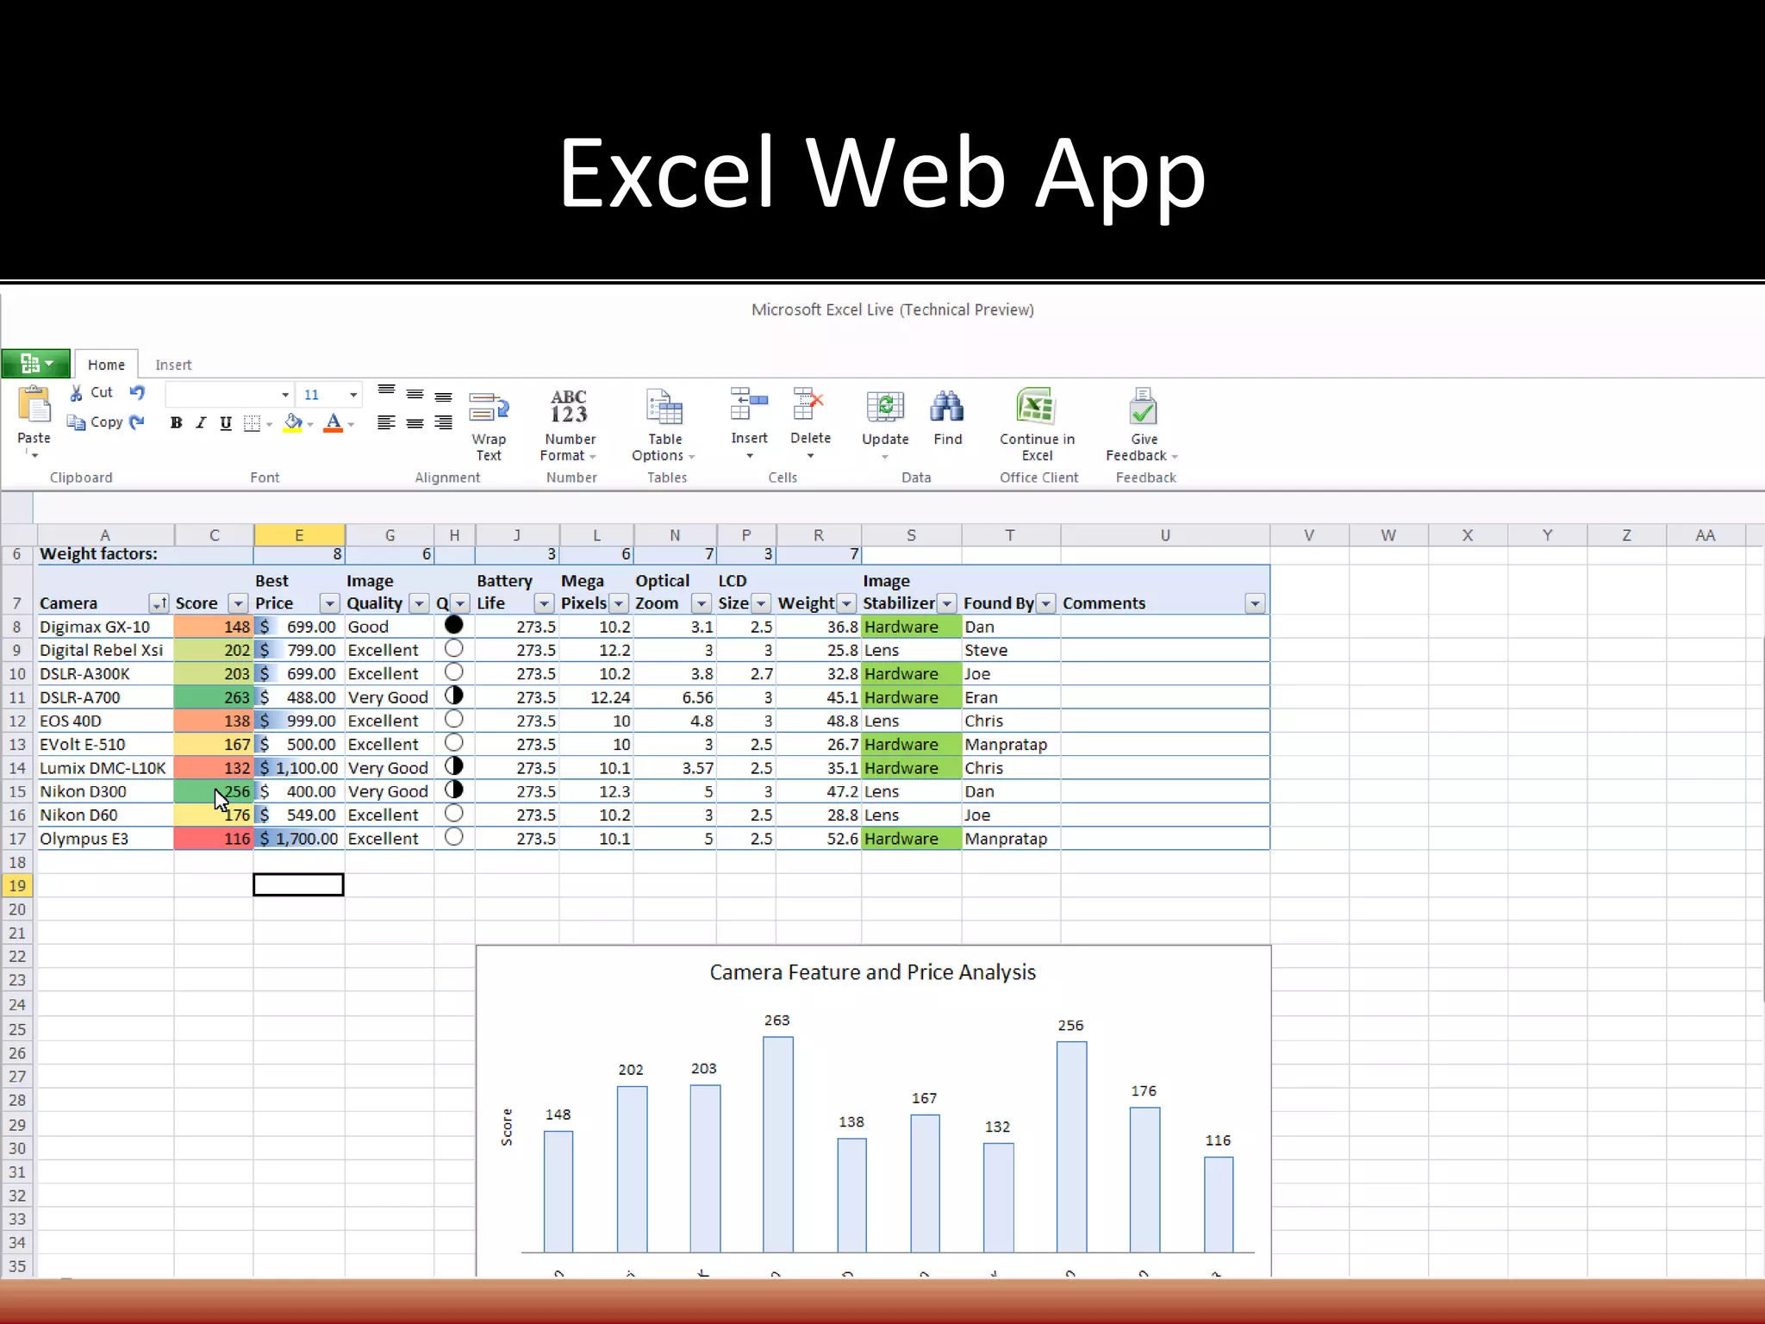Click the Insert cells icon
1765x1324 pixels.
749,403
